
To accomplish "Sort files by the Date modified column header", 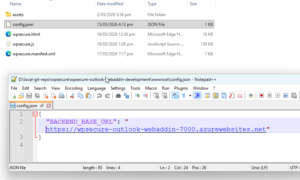I will pos(110,4).
